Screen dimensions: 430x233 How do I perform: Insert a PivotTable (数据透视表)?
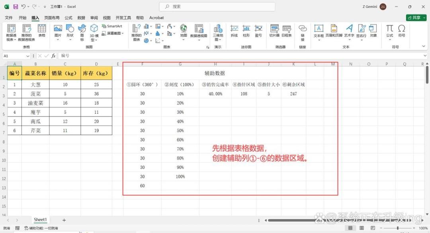click(x=11, y=33)
